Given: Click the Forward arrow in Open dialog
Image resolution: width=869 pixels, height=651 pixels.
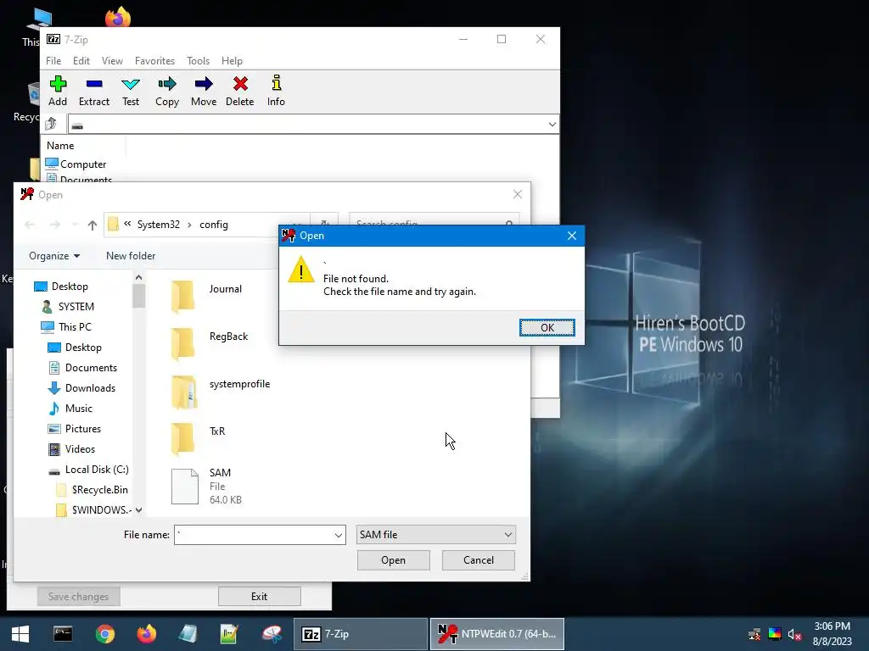Looking at the screenshot, I should (55, 225).
